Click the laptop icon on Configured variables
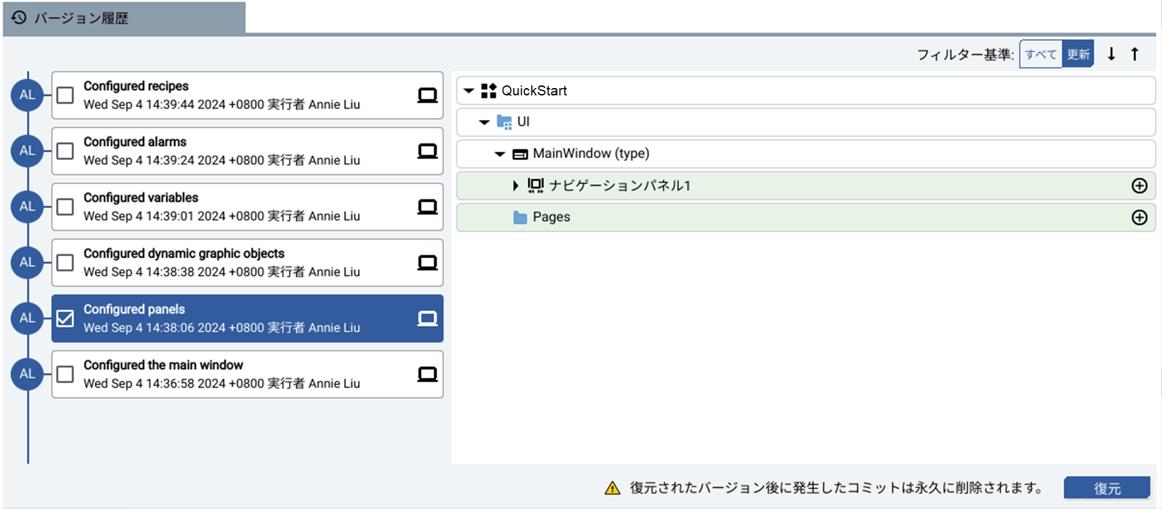The height and width of the screenshot is (509, 1162). [427, 207]
